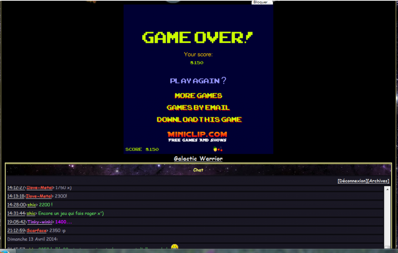Click the '1400...' chat message
This screenshot has height=253, width=398.
click(63, 222)
